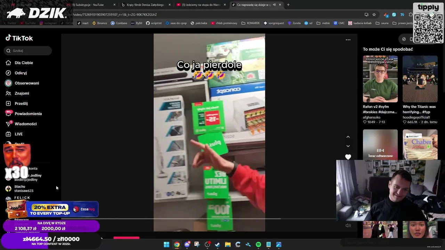
Task: Open the sauna bookmark folder
Action: (382, 23)
